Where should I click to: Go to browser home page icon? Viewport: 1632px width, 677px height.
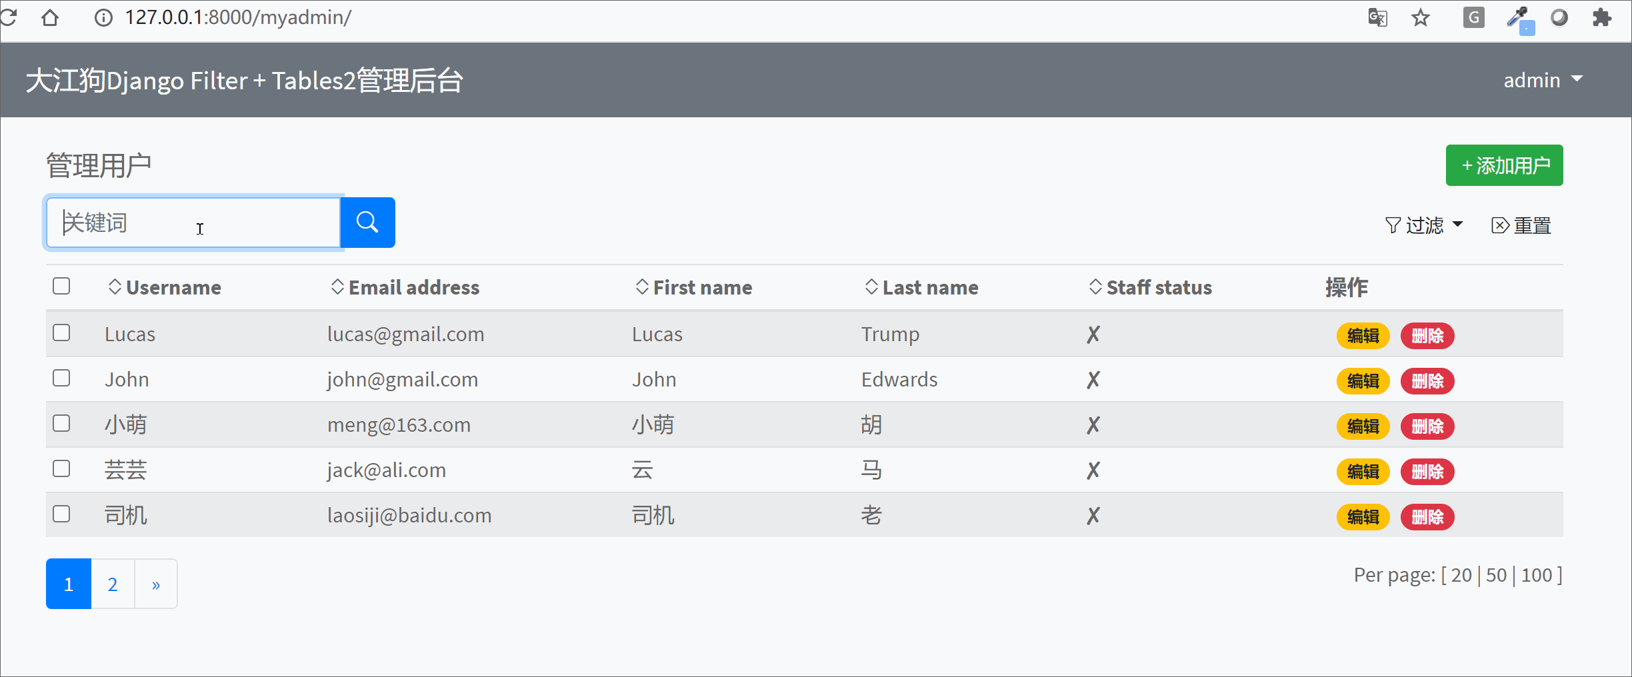coord(50,17)
